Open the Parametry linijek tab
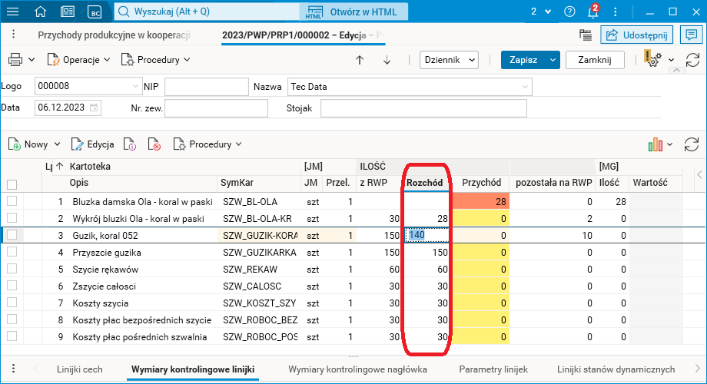 pyautogui.click(x=493, y=369)
